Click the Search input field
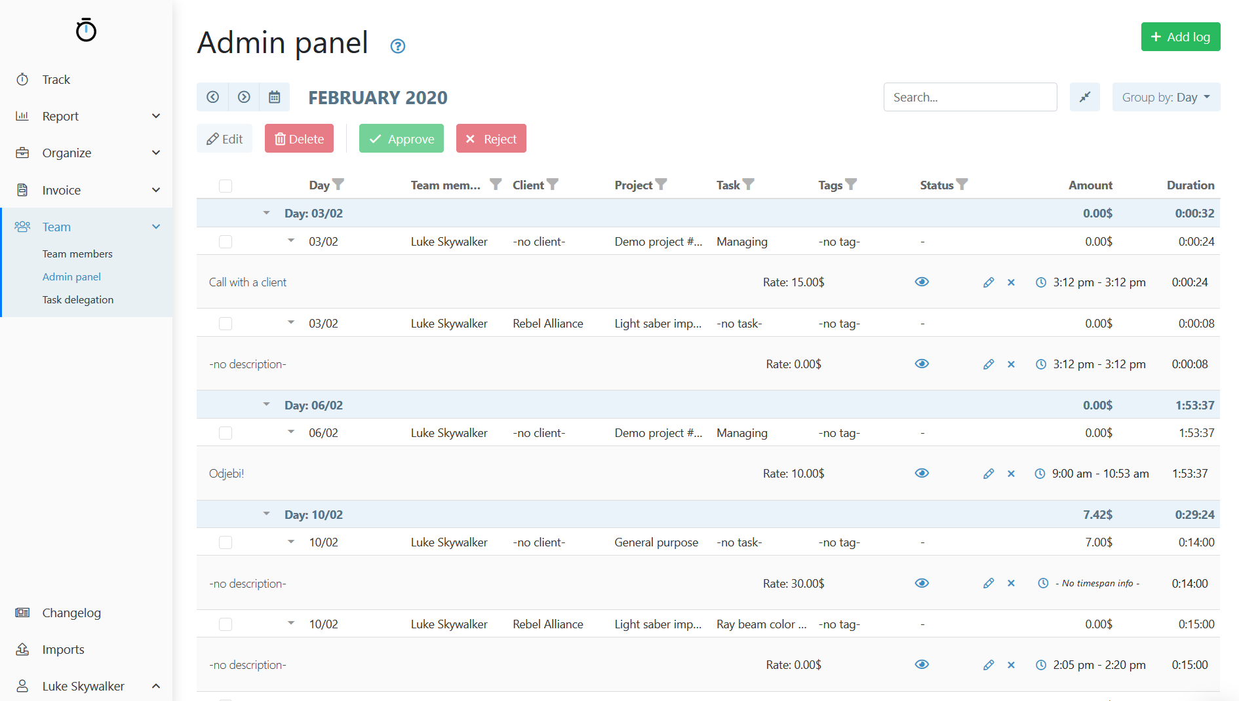Screen dimensions: 1239x701 [x=970, y=97]
